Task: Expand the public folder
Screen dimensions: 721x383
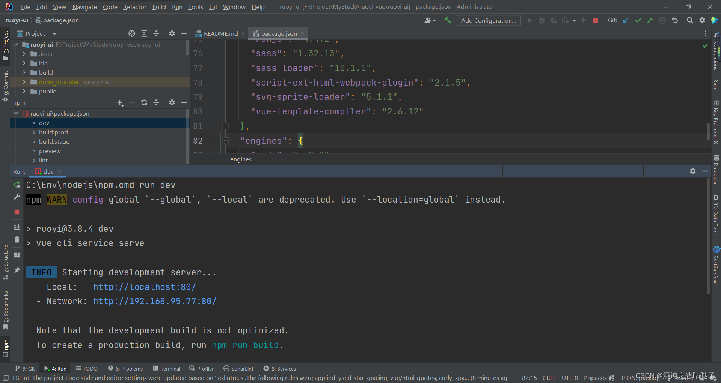Action: pos(24,91)
